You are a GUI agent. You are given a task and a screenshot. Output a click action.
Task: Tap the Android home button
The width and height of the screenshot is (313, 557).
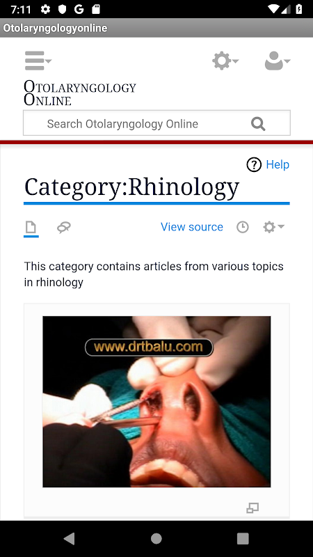(x=156, y=538)
